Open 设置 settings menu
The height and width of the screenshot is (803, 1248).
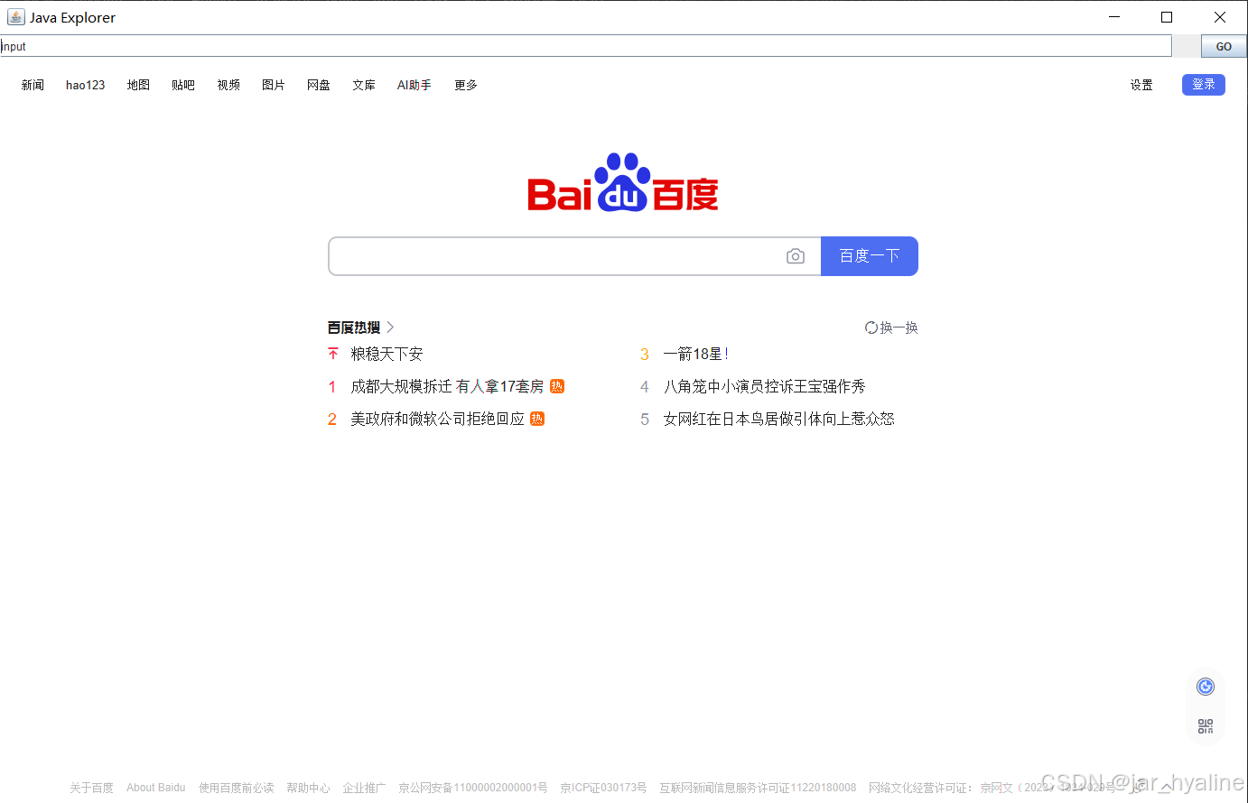click(x=1141, y=85)
